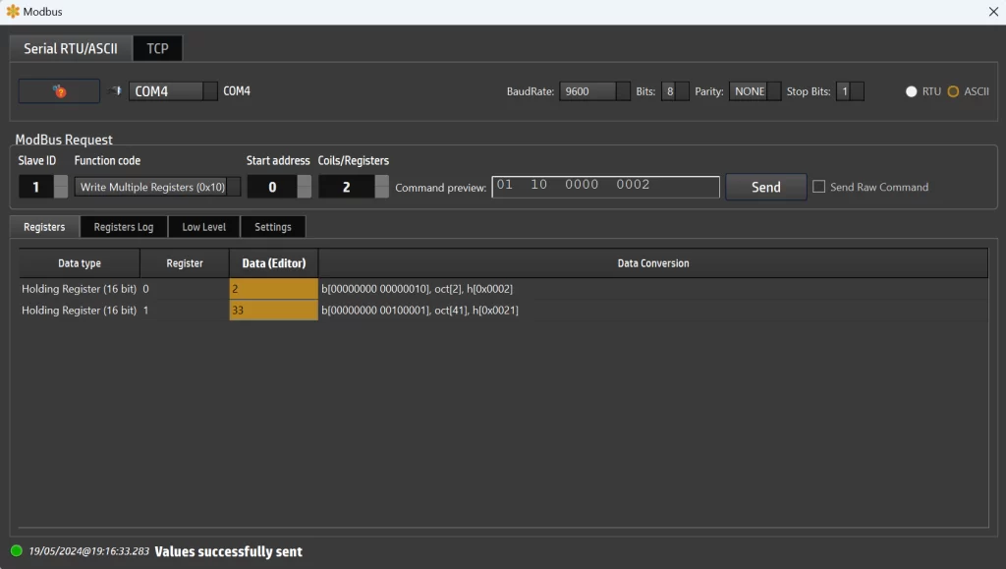Open the Parity NONE dropdown
The height and width of the screenshot is (569, 1006).
(754, 91)
